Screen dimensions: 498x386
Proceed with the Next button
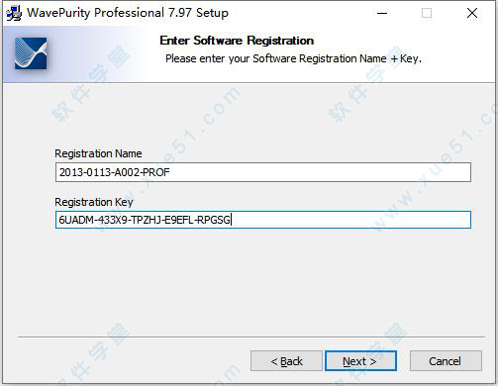[360, 361]
